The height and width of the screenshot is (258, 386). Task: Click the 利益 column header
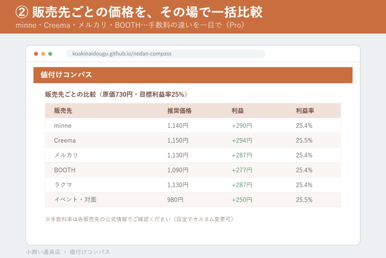tap(237, 111)
